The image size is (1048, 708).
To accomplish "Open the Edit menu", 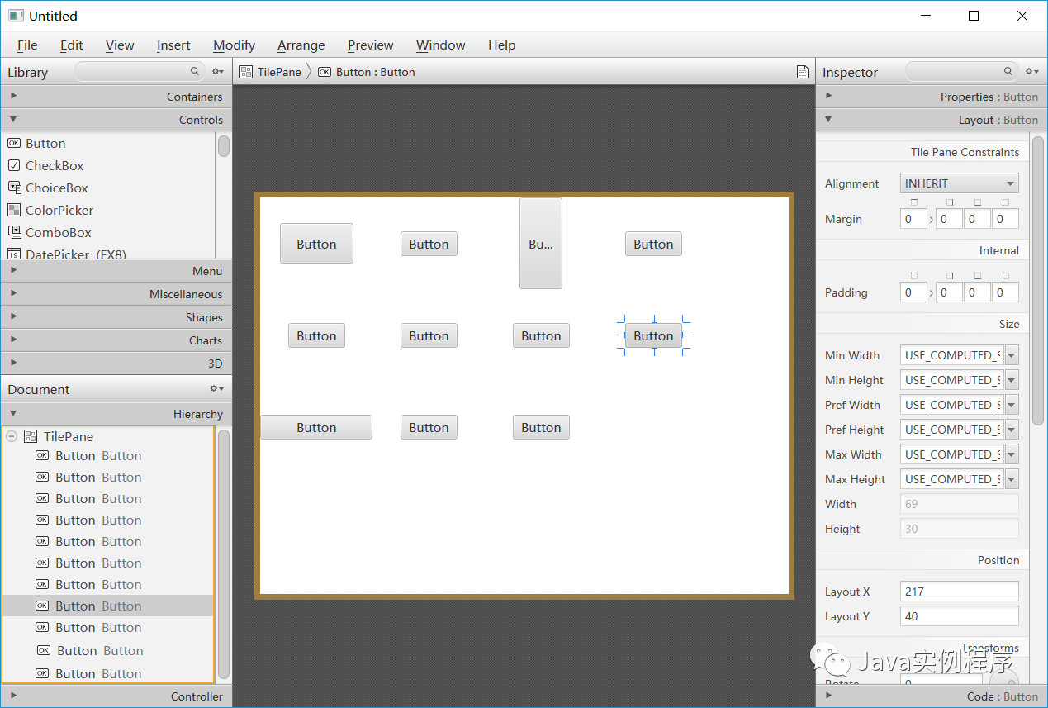I will pyautogui.click(x=72, y=45).
